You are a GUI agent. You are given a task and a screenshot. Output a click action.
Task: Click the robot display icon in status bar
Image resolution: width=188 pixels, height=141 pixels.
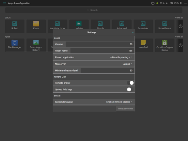tap(153, 3)
